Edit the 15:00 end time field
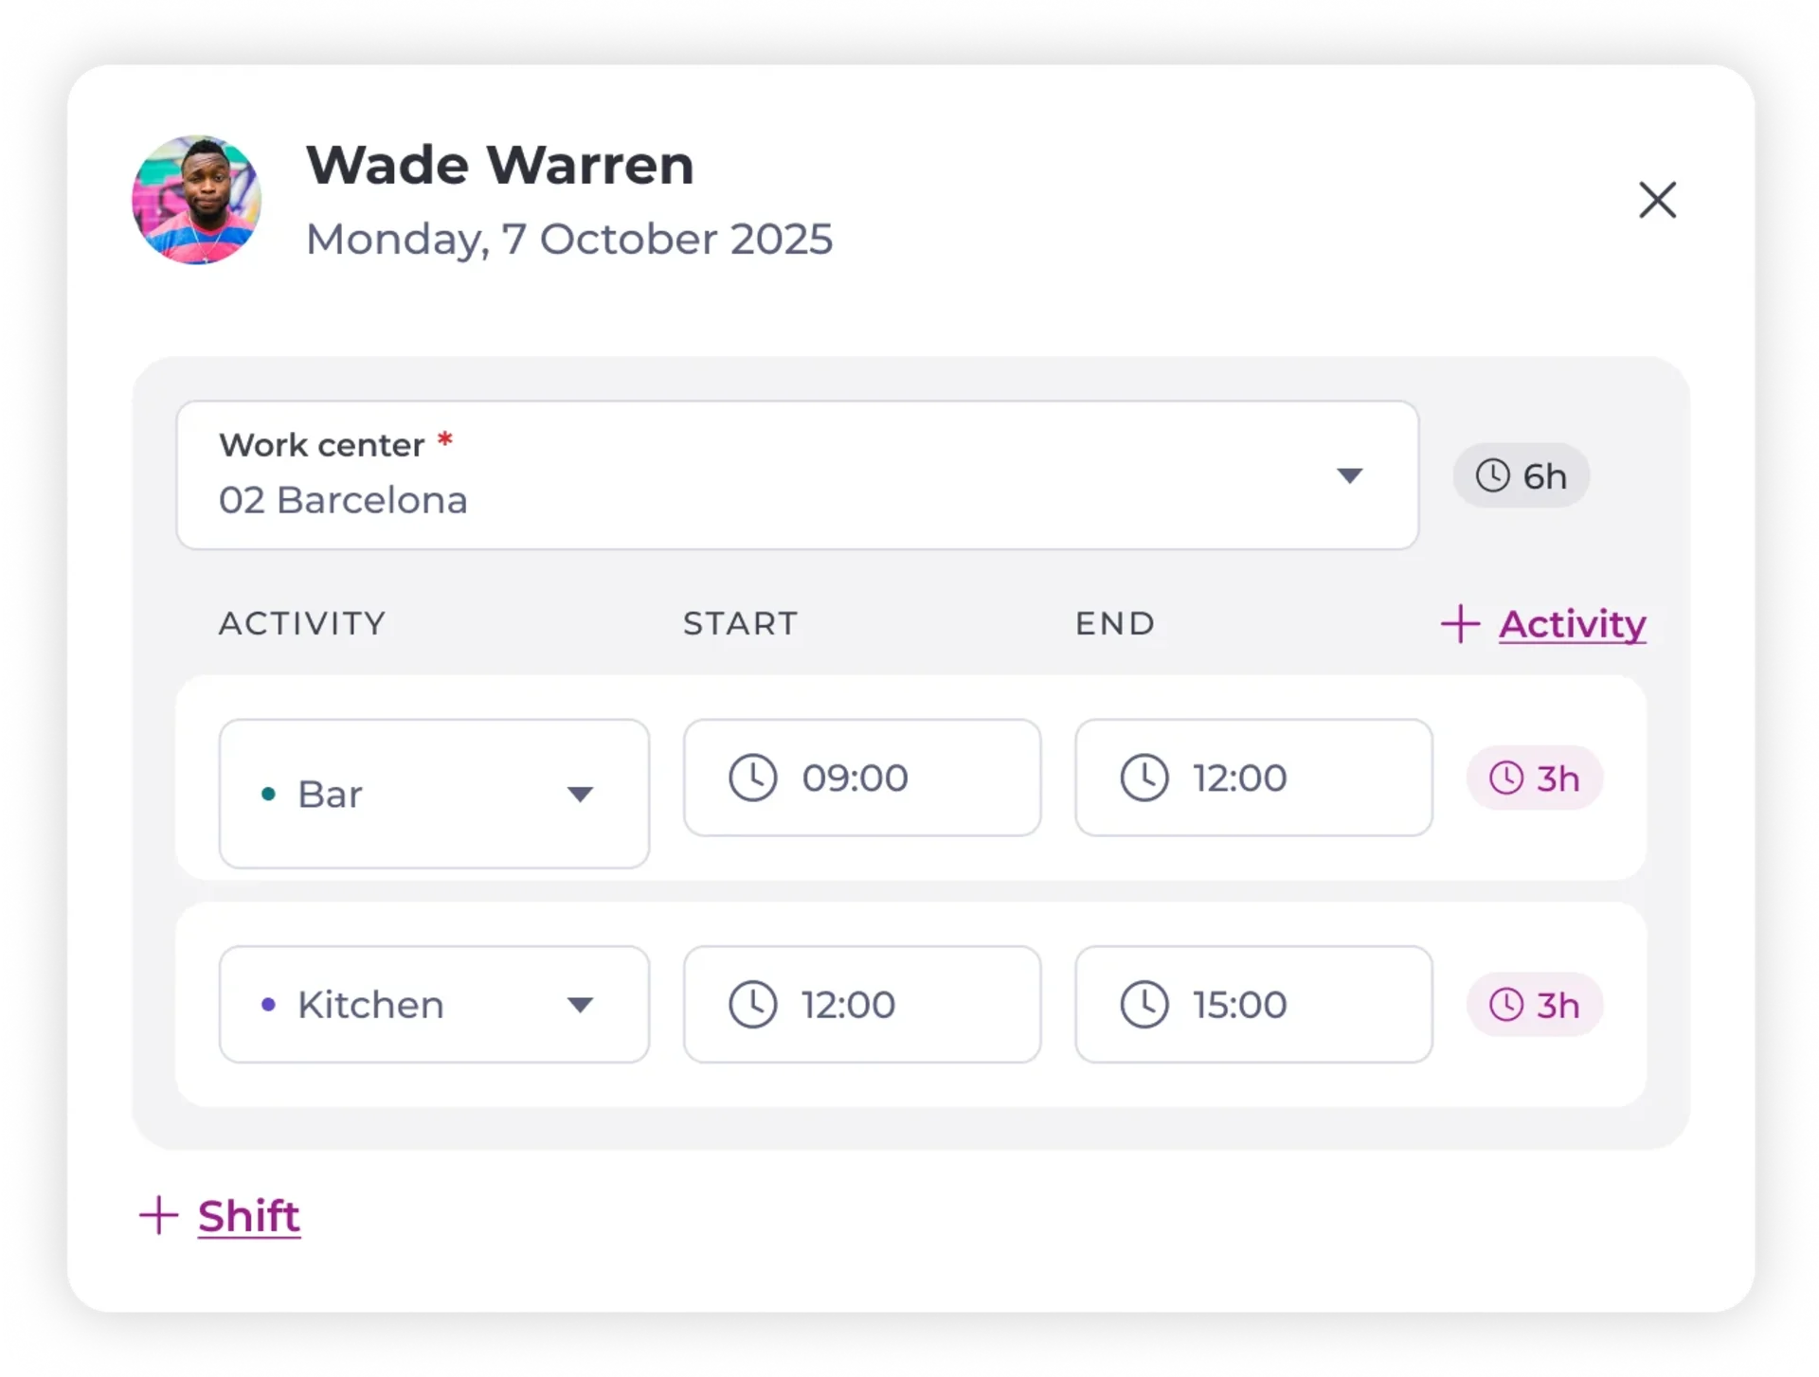Image resolution: width=1819 pixels, height=1377 pixels. (1253, 1004)
